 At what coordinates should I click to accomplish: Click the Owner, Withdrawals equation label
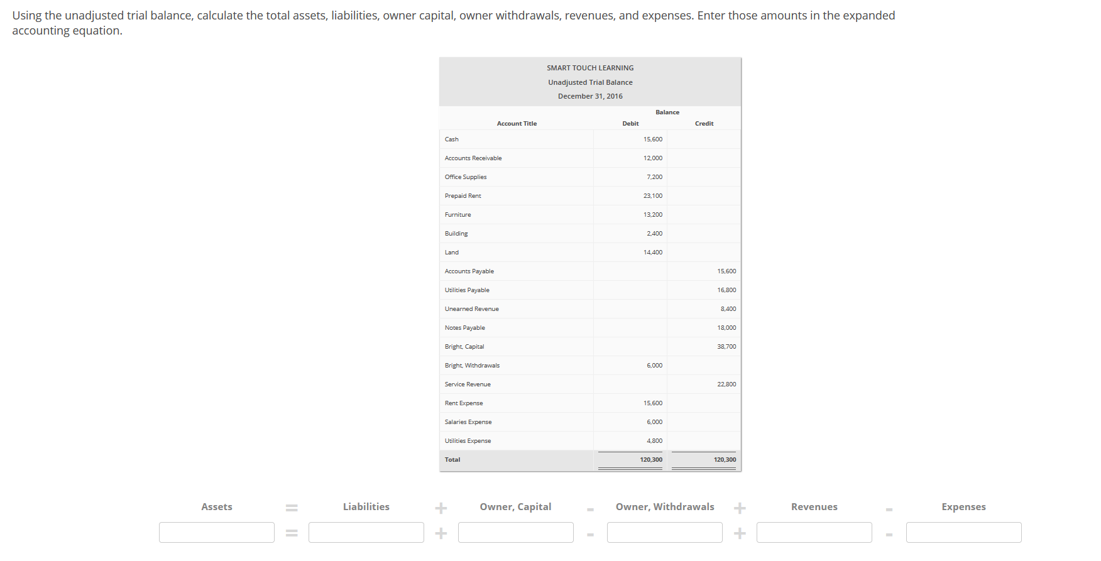[665, 507]
